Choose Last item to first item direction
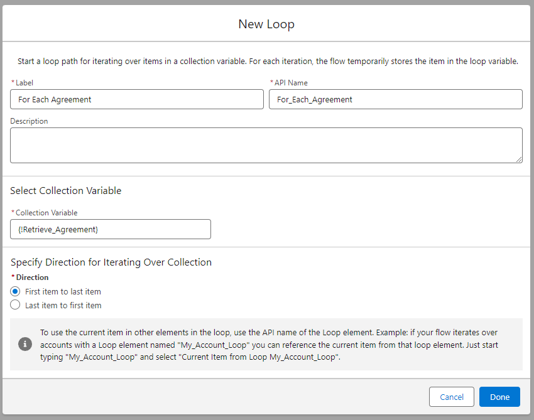The image size is (534, 420). pos(15,305)
